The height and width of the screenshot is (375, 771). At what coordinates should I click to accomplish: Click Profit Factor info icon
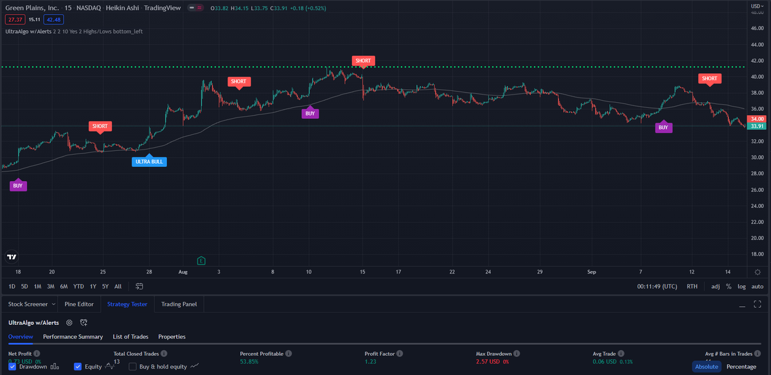pyautogui.click(x=400, y=353)
